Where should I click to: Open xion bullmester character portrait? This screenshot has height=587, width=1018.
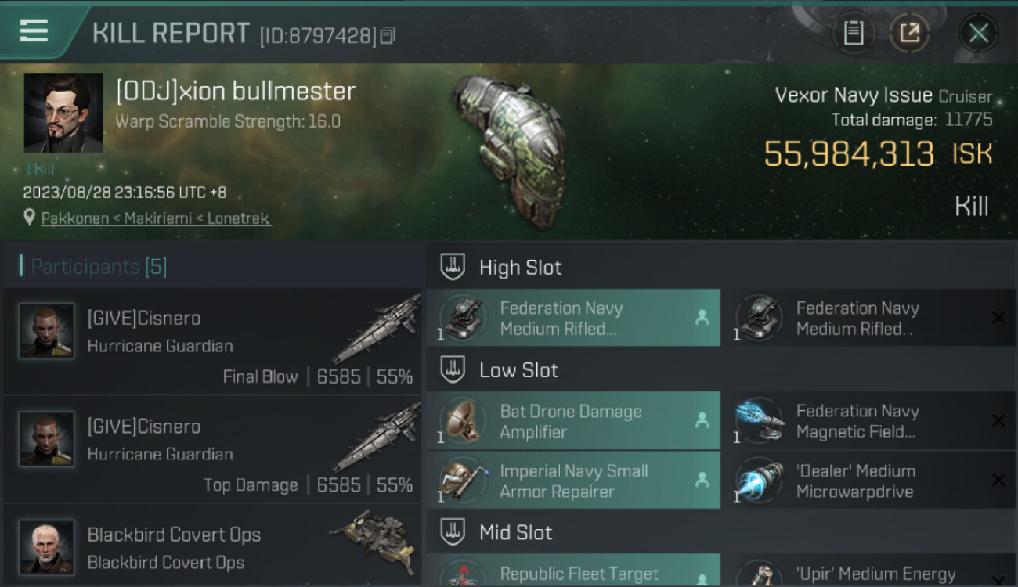(x=63, y=113)
